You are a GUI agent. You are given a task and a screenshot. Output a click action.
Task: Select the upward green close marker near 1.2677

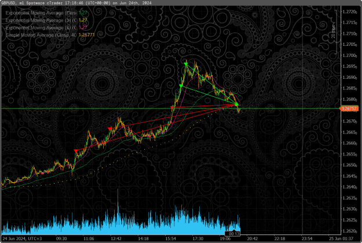[x=237, y=104]
